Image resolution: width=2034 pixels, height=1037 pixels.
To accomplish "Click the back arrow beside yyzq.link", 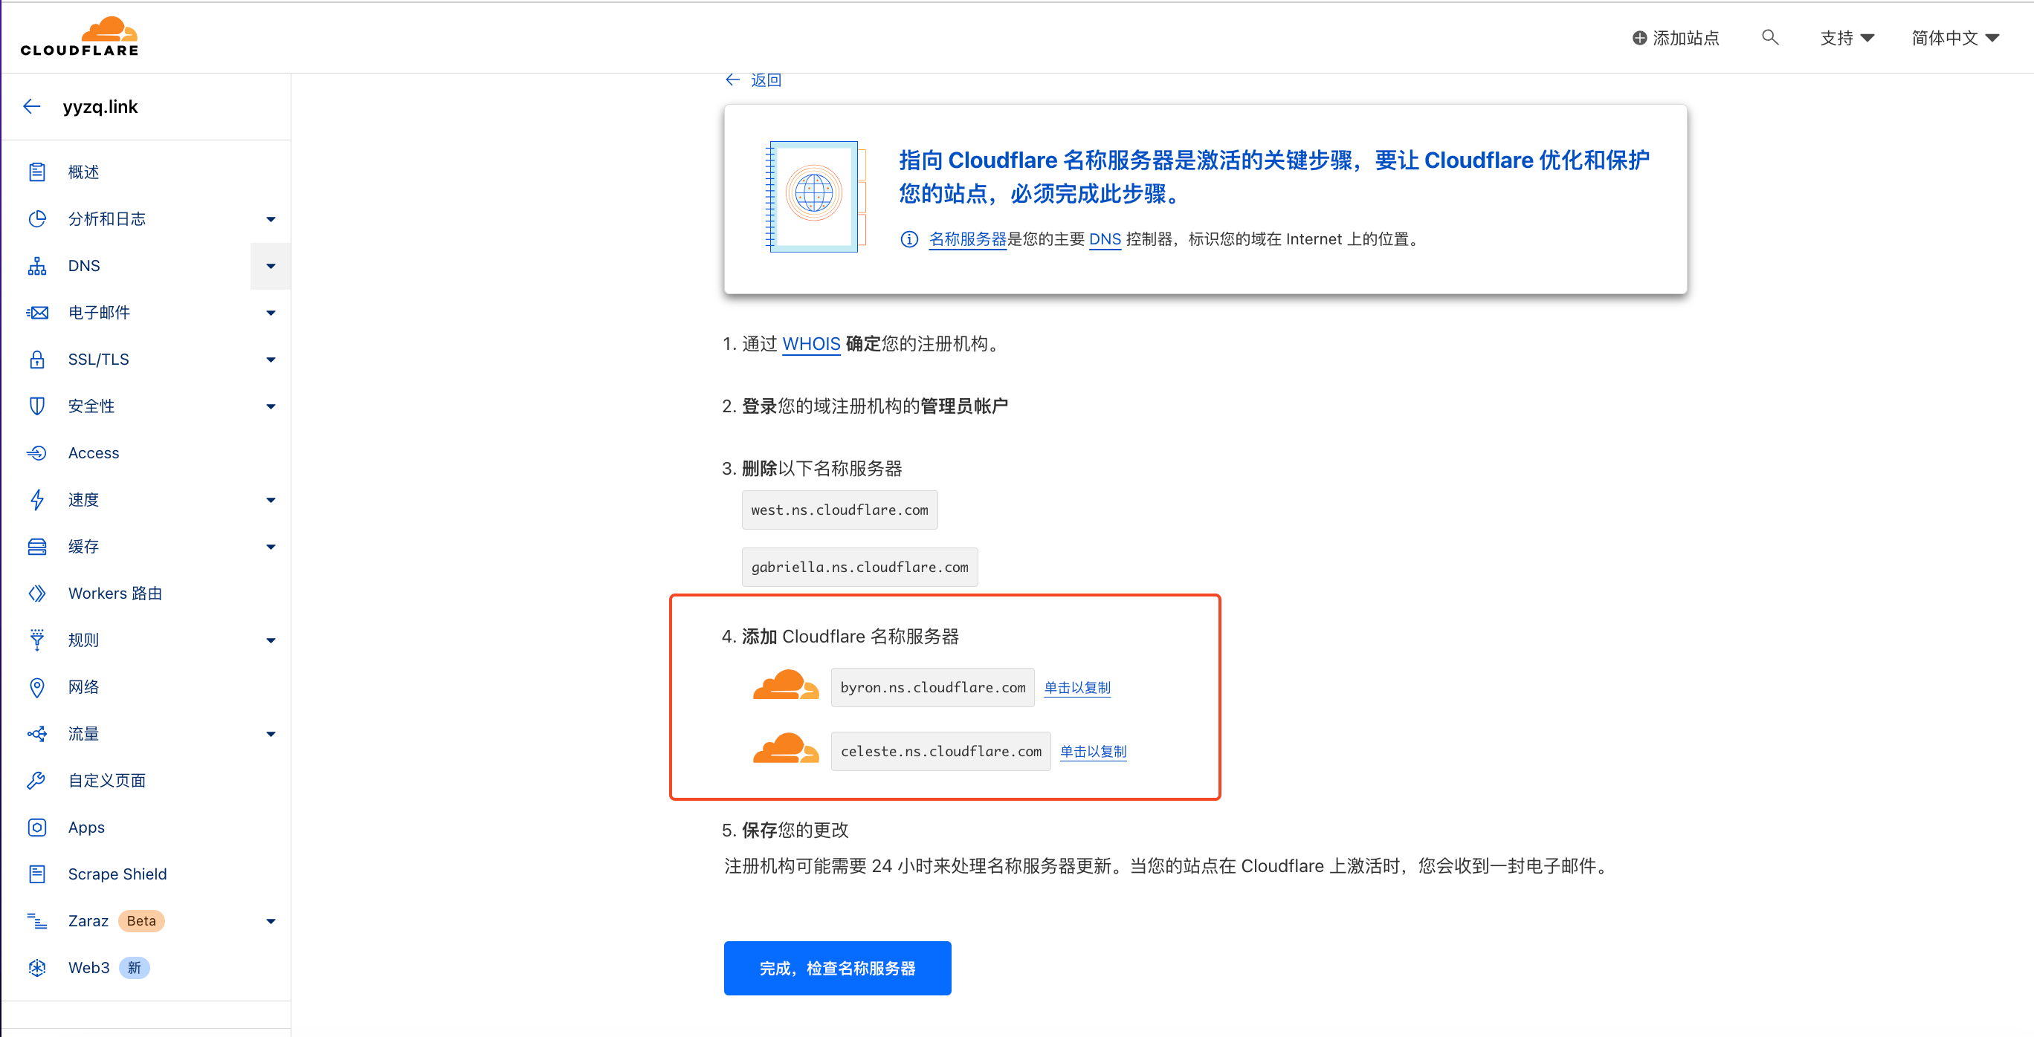I will pyautogui.click(x=31, y=106).
